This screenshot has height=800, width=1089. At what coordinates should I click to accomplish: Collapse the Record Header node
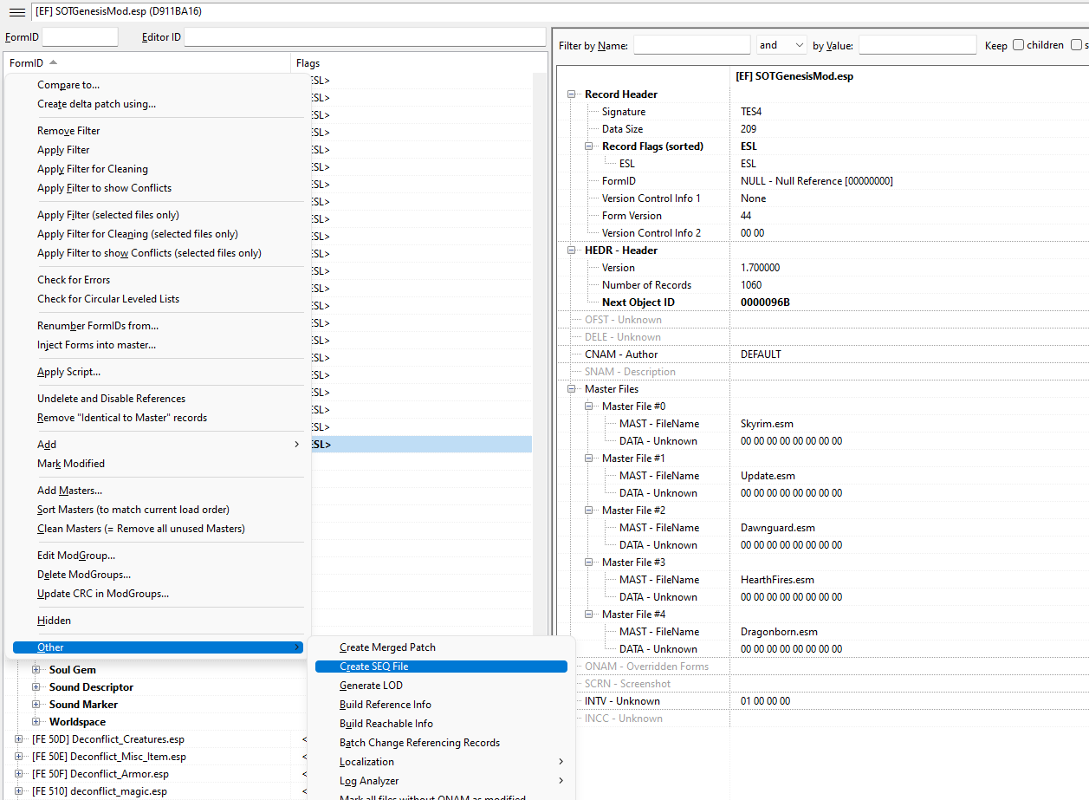click(572, 94)
